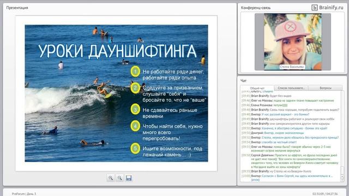Click the slide title УРОКИ ДАУНШИФТИНГА

tap(117, 51)
